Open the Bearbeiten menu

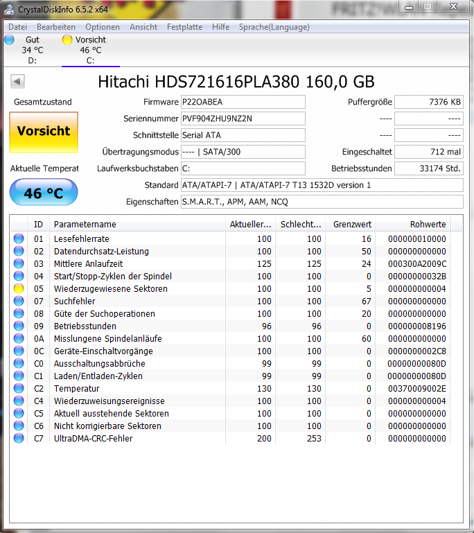point(56,27)
